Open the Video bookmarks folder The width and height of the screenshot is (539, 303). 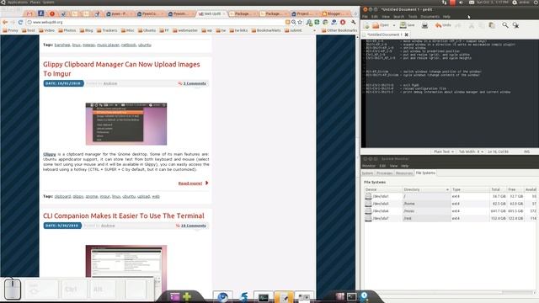pos(47,30)
